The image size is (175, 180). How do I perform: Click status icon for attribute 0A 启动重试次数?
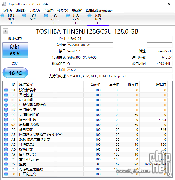tap(6, 125)
